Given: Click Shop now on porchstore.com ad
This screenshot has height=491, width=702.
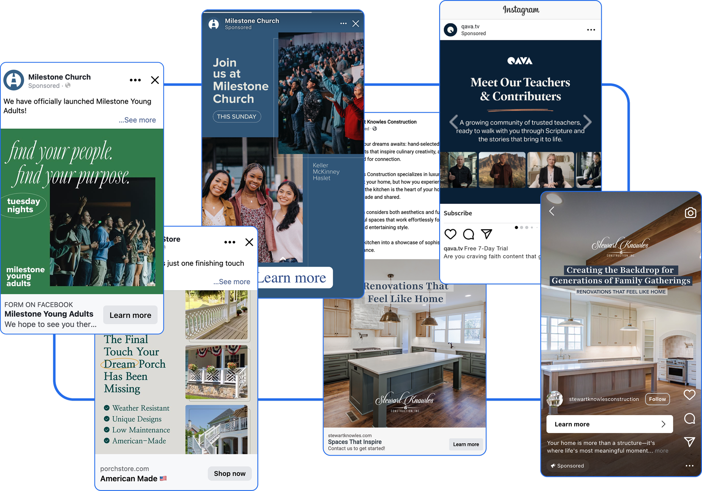Looking at the screenshot, I should click(x=229, y=474).
